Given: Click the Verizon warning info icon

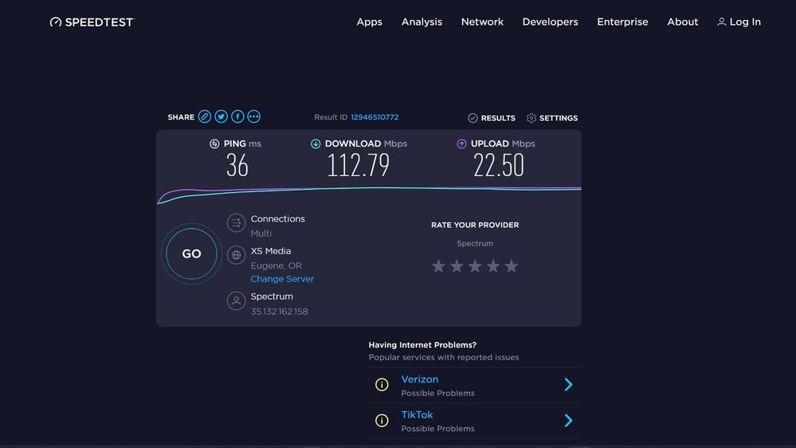Looking at the screenshot, I should [382, 385].
